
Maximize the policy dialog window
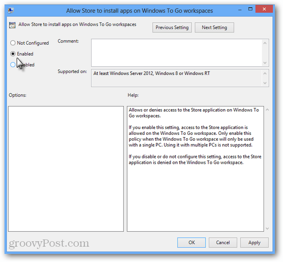pyautogui.click(x=250, y=9)
